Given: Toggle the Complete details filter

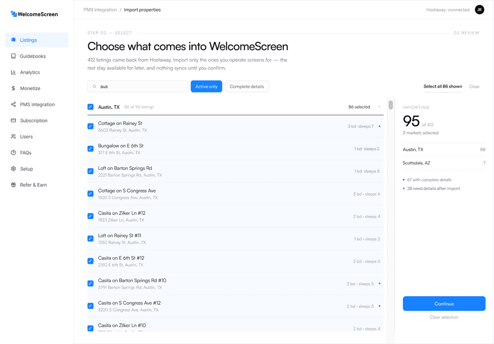Looking at the screenshot, I should (247, 86).
